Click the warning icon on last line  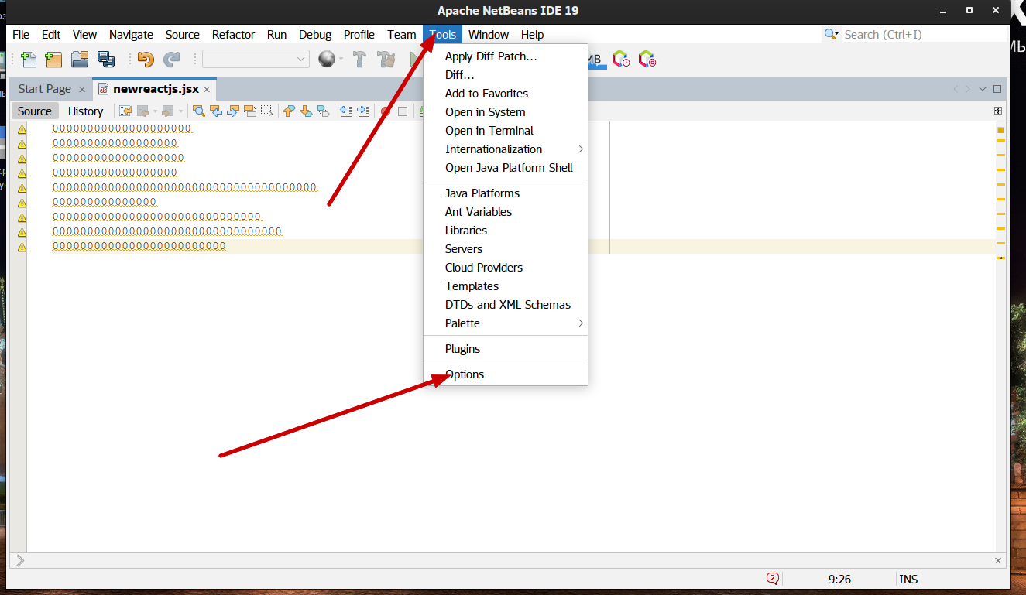[x=22, y=247]
